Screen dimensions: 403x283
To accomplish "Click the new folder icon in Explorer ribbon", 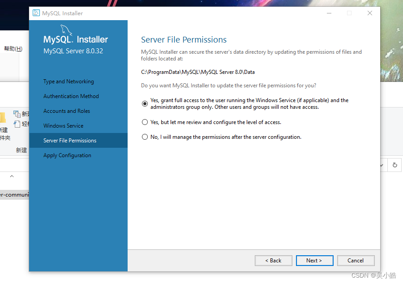I will 3,117.
